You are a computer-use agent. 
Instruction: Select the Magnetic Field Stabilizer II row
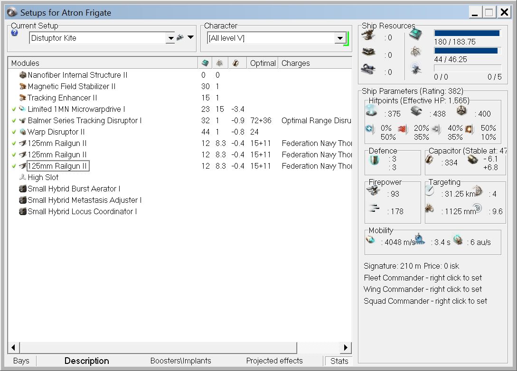pyautogui.click(x=71, y=86)
